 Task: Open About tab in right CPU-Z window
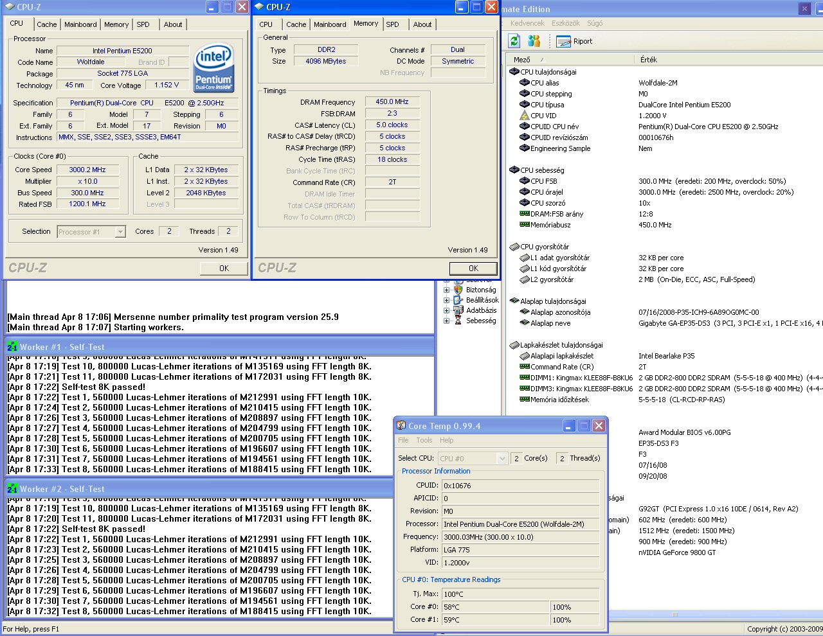pos(422,24)
